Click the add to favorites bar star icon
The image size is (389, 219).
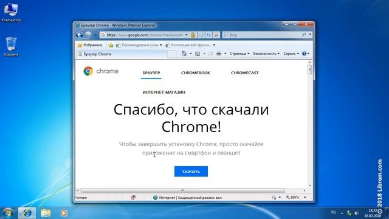(111, 45)
